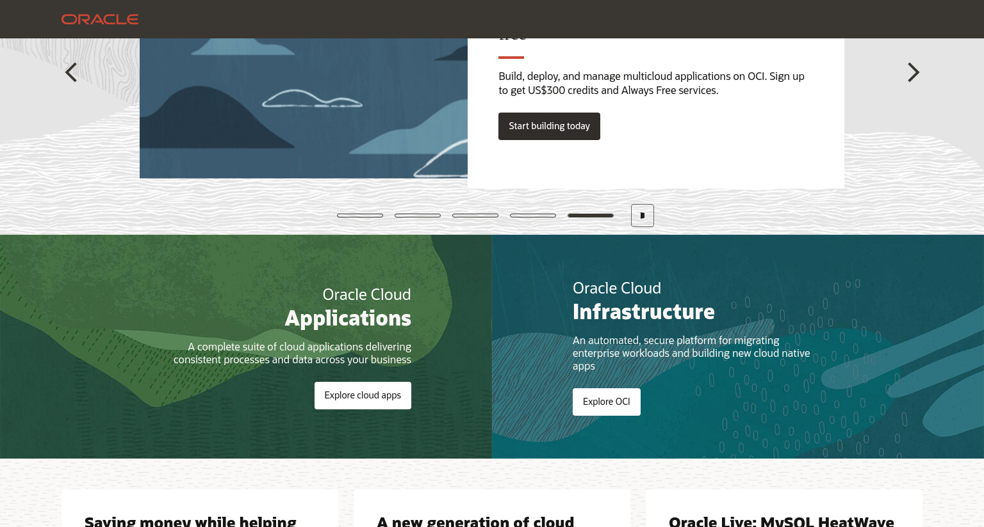Select the fifth active carousel indicator
Image resolution: width=984 pixels, height=527 pixels.
tap(591, 216)
